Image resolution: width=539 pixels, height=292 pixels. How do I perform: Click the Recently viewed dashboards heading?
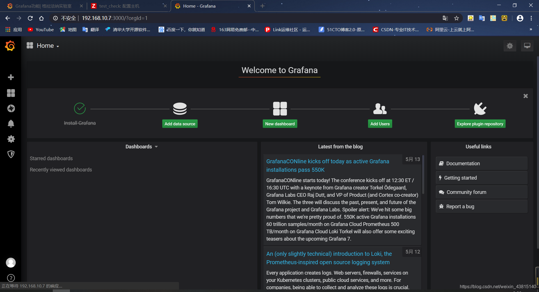61,170
